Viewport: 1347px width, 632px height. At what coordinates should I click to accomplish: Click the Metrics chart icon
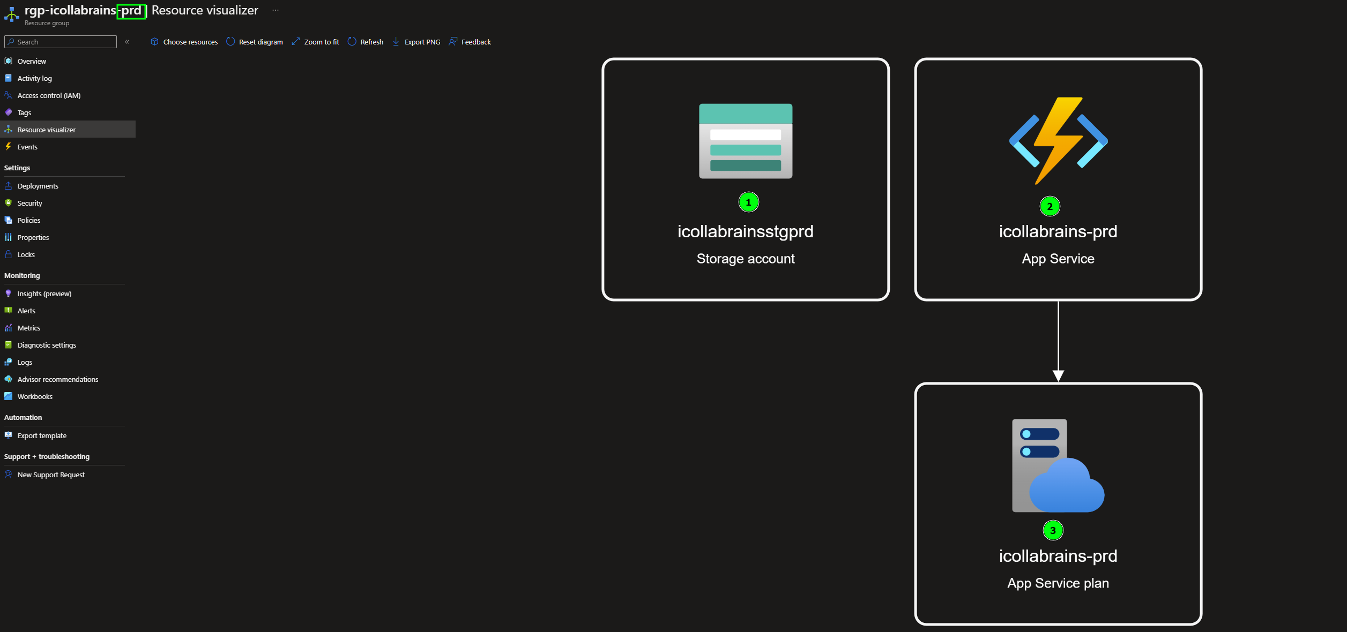8,328
